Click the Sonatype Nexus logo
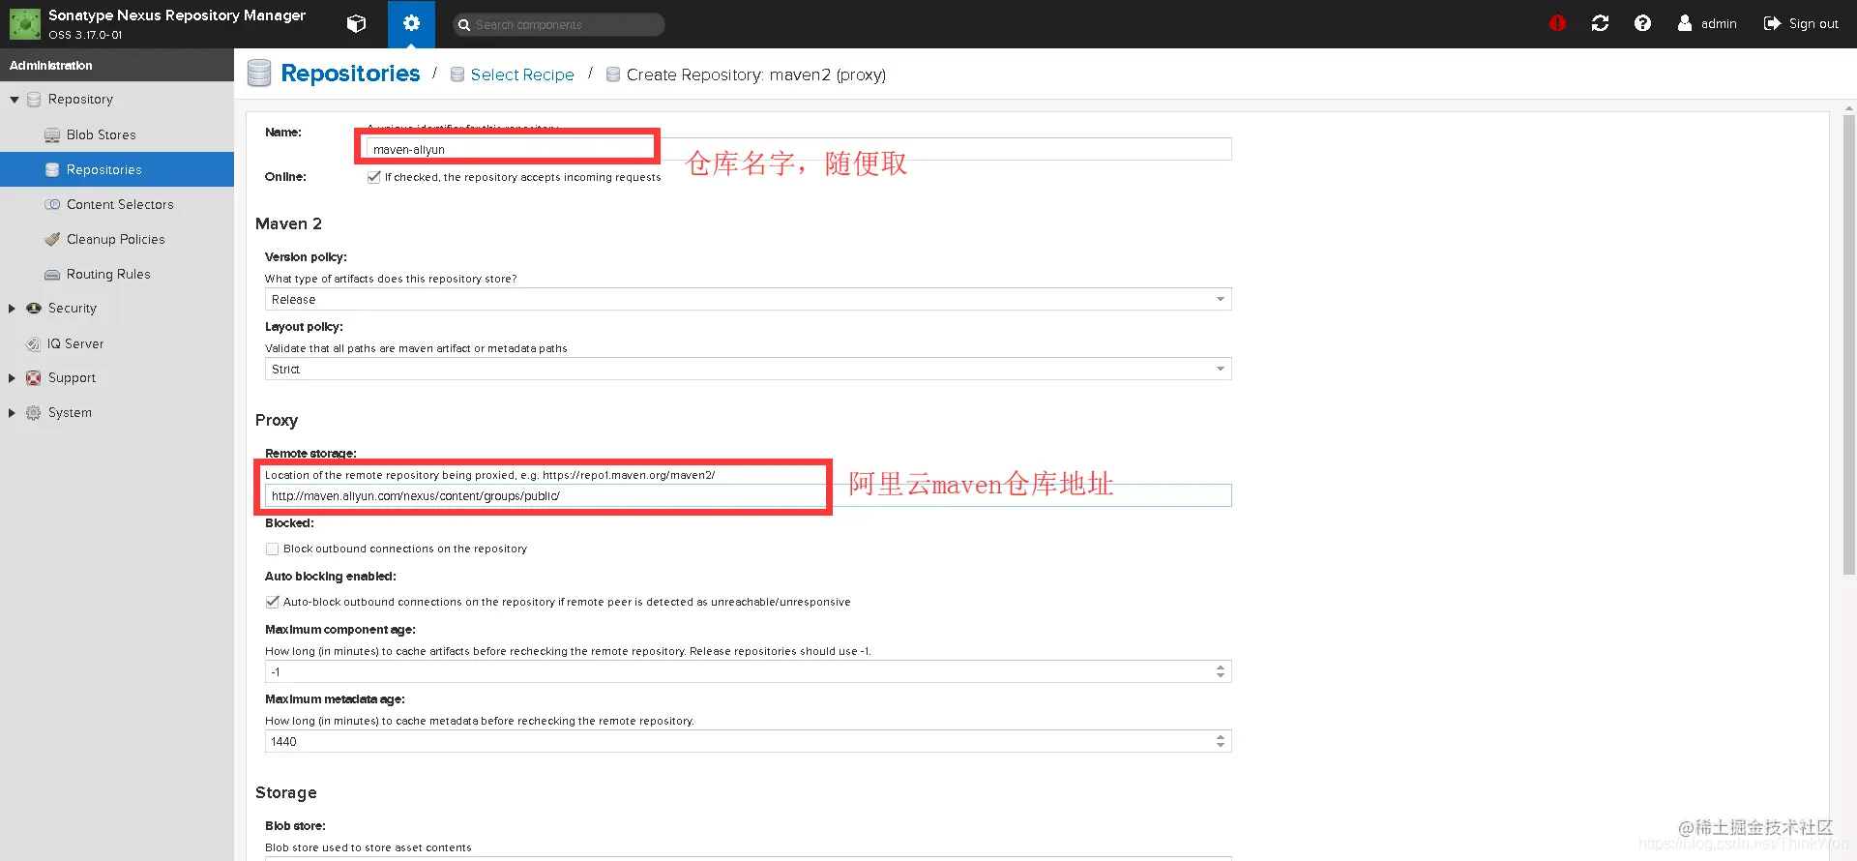 point(25,24)
